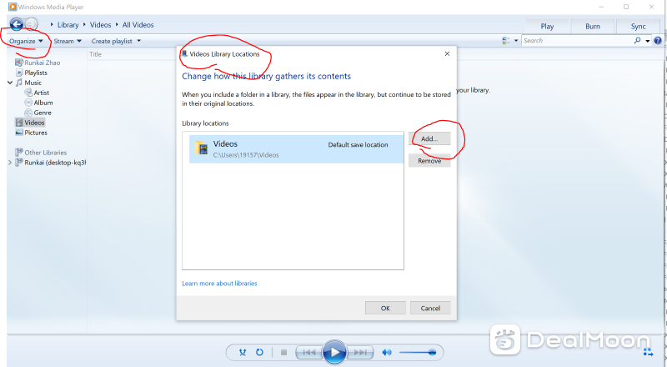This screenshot has width=667, height=367.
Task: Expand the Runkai (desktop-kq3) library node
Action: pyautogui.click(x=10, y=162)
